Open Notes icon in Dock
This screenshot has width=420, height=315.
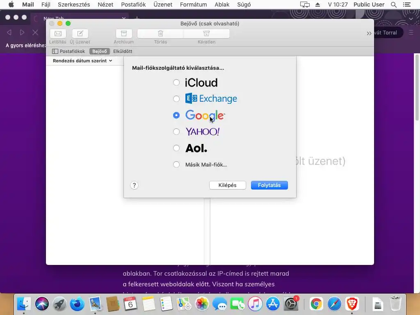(148, 304)
